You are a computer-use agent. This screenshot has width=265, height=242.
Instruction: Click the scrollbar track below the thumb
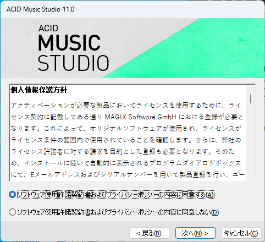(x=251, y=142)
